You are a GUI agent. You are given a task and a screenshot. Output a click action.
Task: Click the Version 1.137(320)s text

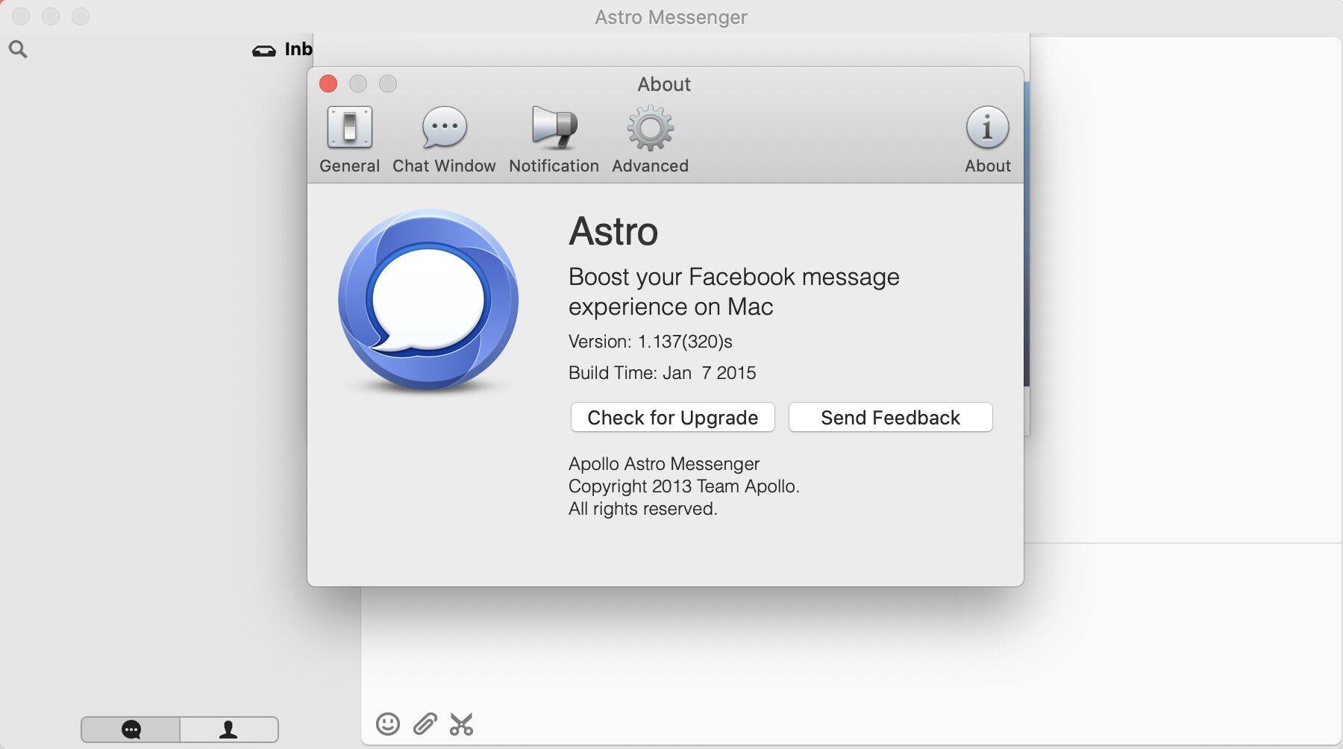tap(651, 342)
